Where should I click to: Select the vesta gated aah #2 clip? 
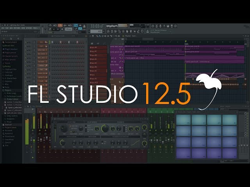coord(211,53)
